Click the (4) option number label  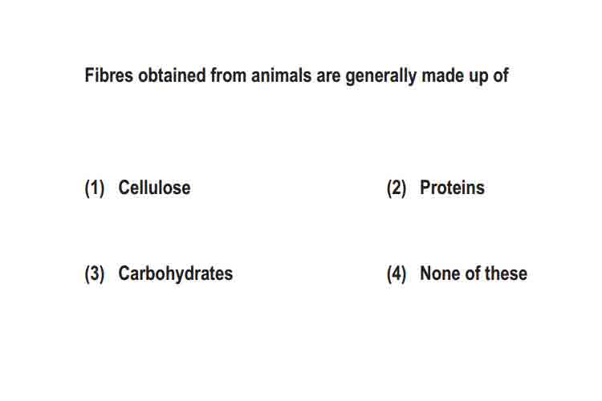pyautogui.click(x=397, y=274)
